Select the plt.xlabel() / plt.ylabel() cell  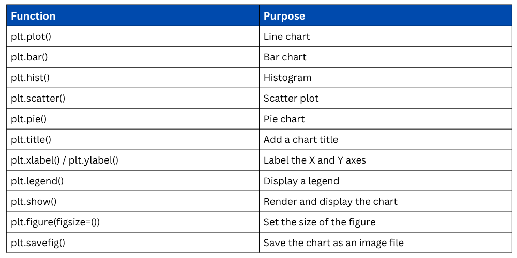click(65, 160)
